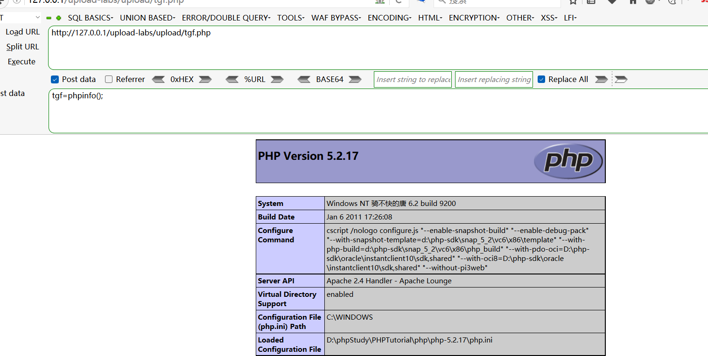Toggle the Replace All checkbox
The image size is (708, 356).
pyautogui.click(x=541, y=79)
